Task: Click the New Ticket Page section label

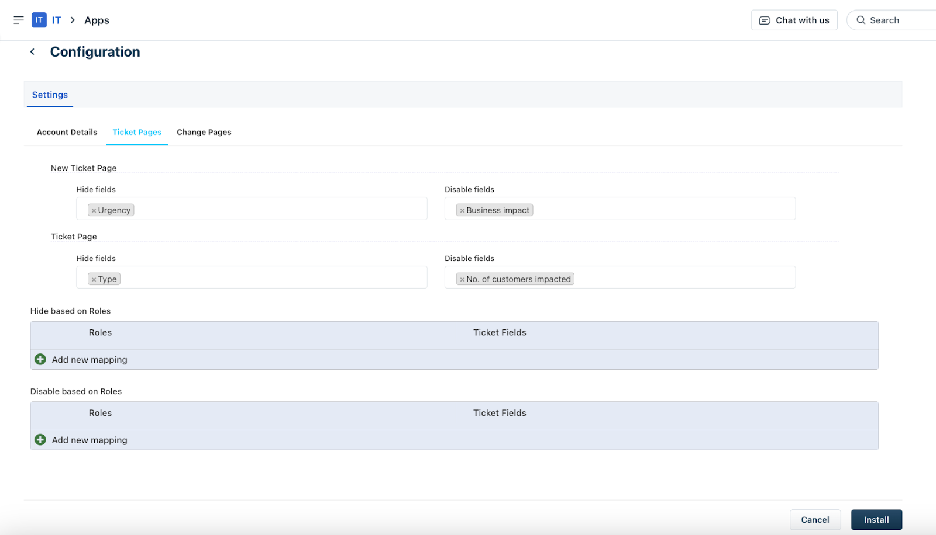Action: 84,168
